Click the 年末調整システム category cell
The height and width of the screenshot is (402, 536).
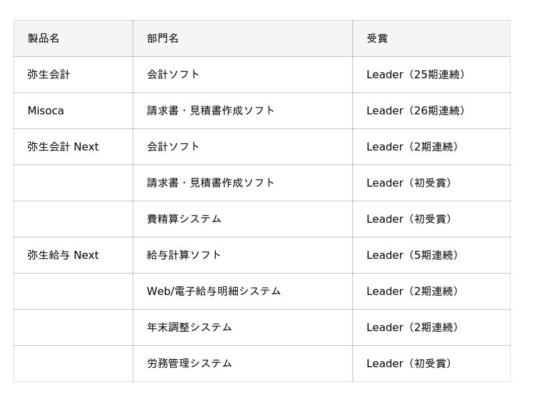pos(190,327)
